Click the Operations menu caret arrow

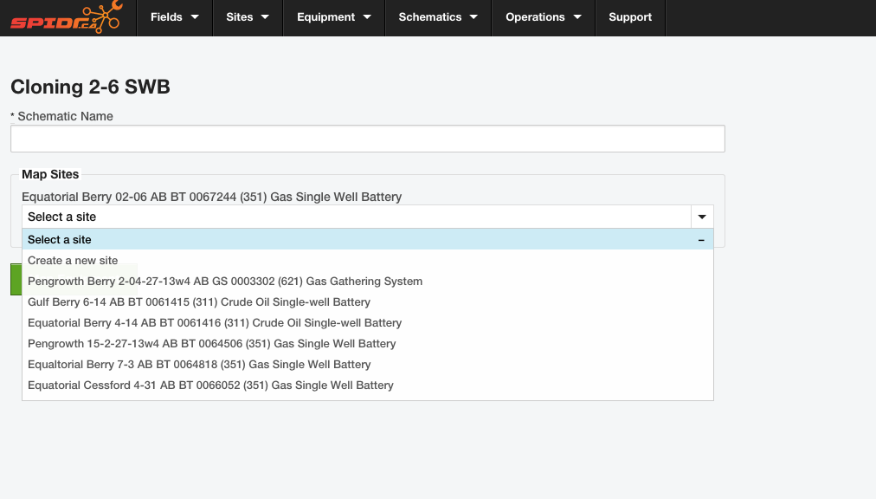tap(576, 17)
